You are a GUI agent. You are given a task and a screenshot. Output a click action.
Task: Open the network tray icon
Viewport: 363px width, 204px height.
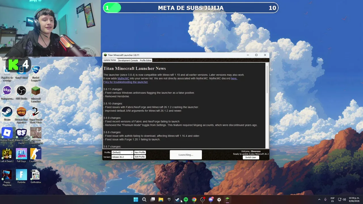tap(339, 199)
